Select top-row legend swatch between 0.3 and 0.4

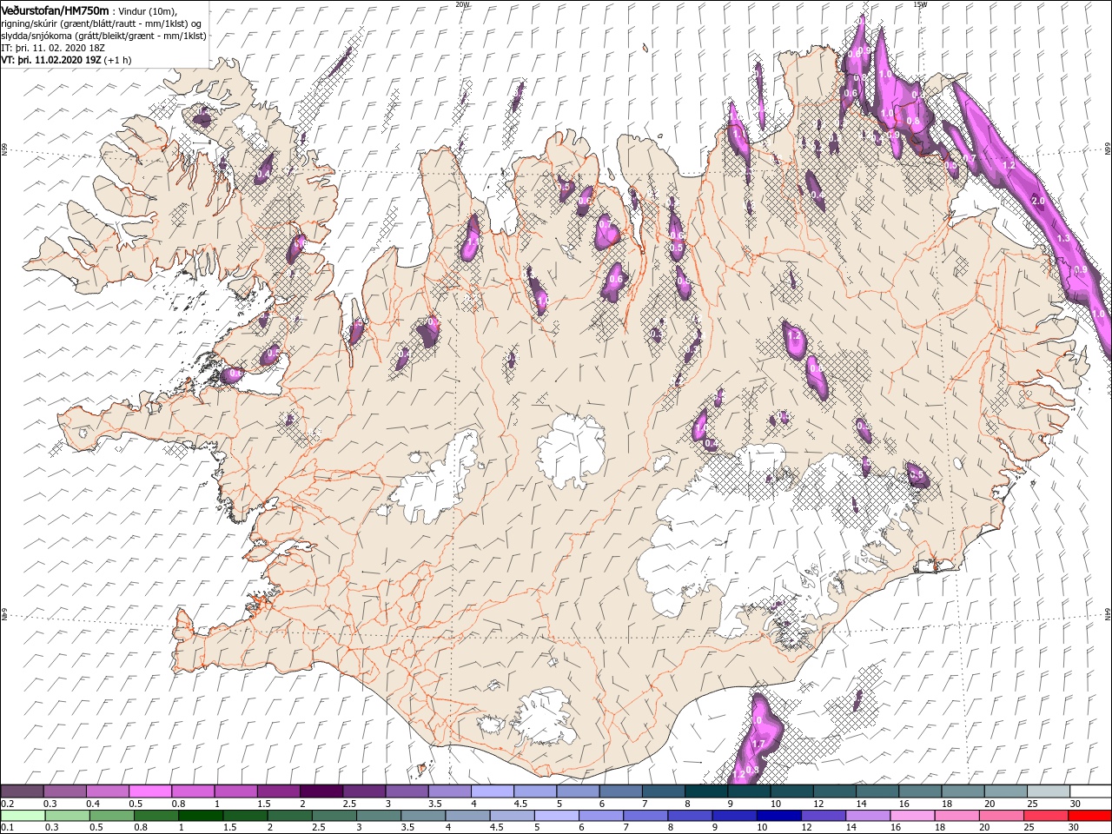coord(64,791)
